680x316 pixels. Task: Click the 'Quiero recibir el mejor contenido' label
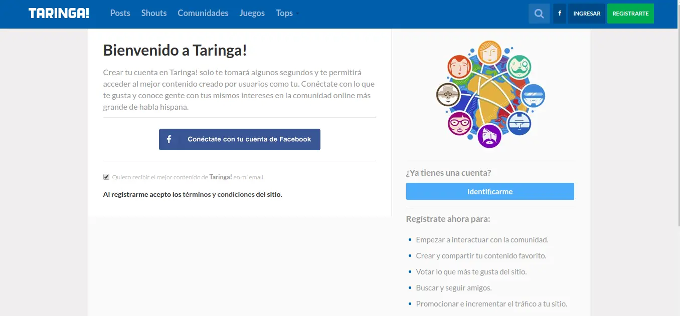coord(188,177)
